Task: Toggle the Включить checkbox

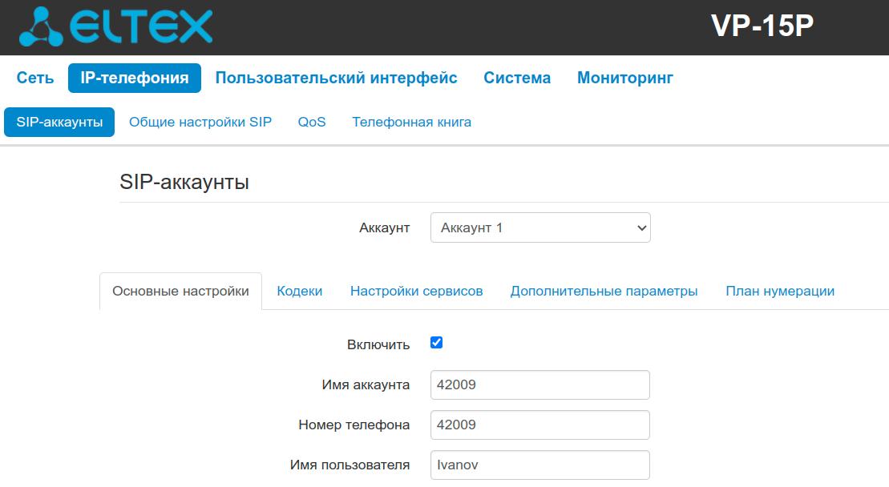Action: tap(437, 343)
